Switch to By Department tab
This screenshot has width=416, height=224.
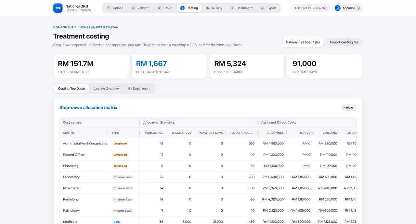pyautogui.click(x=139, y=89)
